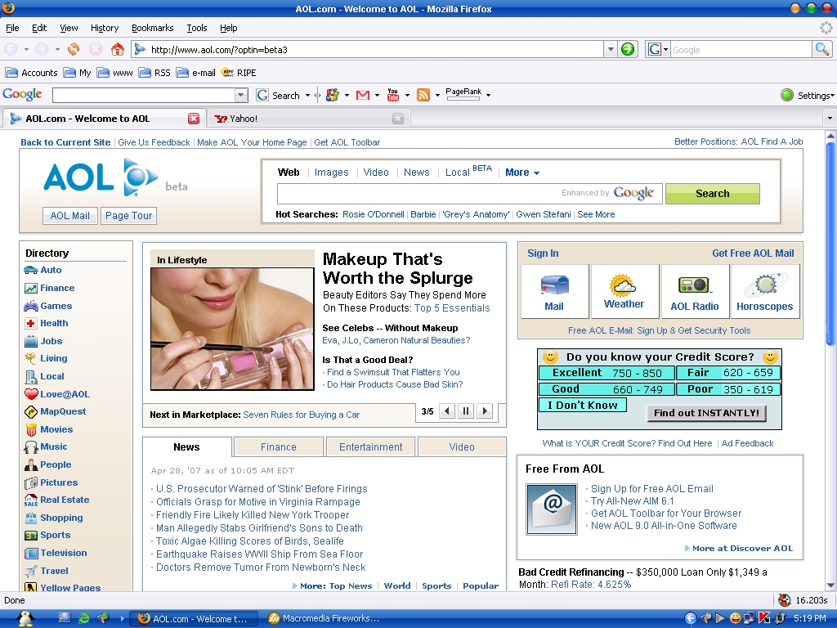Open Horoscopes planet icon
The width and height of the screenshot is (837, 628).
click(765, 285)
